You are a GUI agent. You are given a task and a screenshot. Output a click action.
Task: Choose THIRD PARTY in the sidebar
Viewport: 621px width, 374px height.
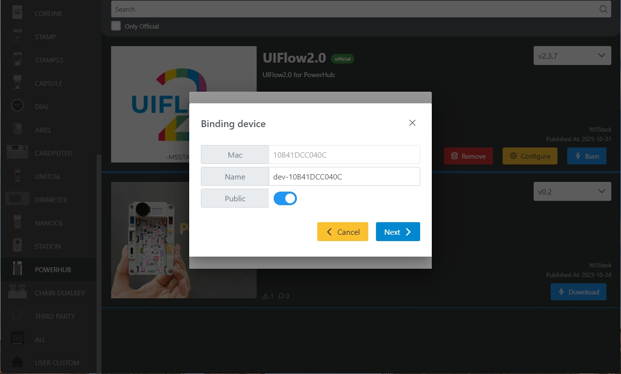[x=55, y=316]
